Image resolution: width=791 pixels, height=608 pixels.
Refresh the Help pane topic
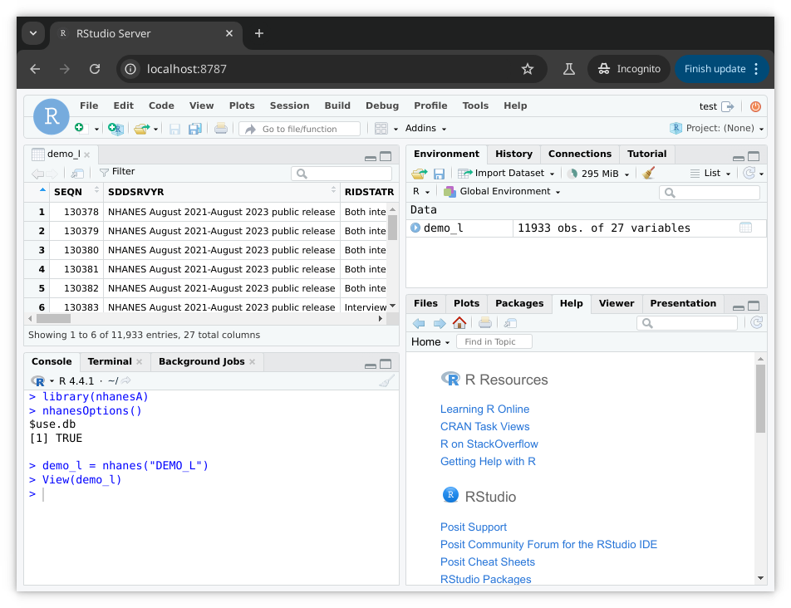[756, 322]
